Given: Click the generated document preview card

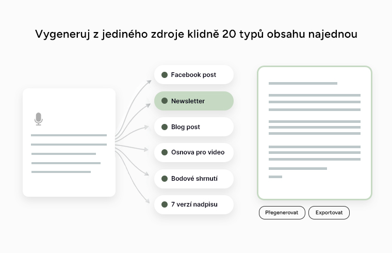Looking at the screenshot, I should [315, 133].
